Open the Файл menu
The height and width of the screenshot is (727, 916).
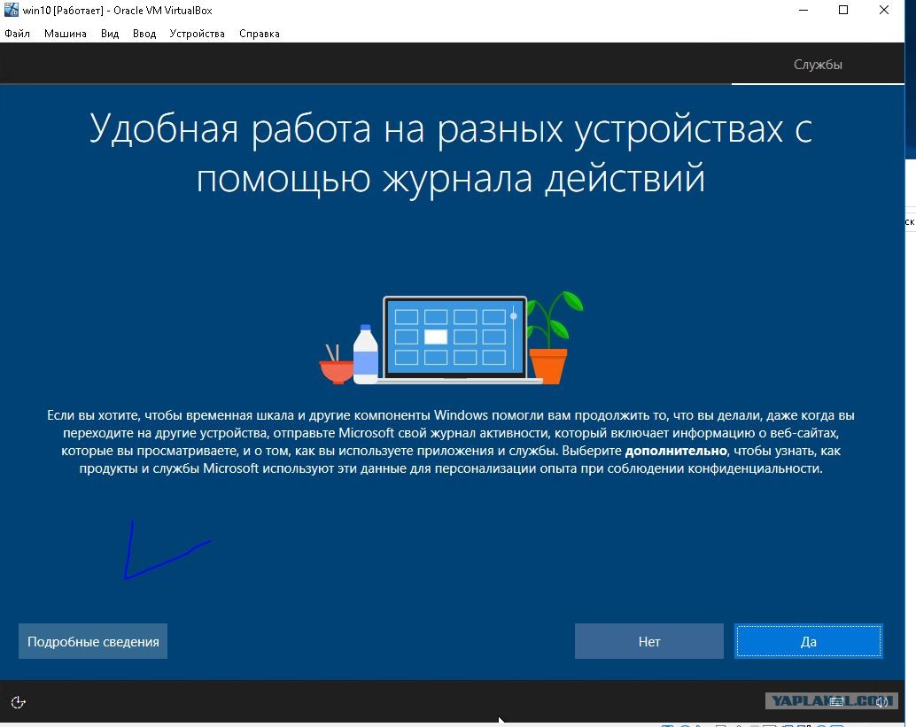point(17,34)
